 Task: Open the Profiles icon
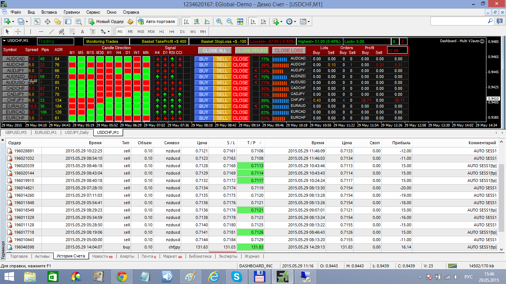pos(21,21)
